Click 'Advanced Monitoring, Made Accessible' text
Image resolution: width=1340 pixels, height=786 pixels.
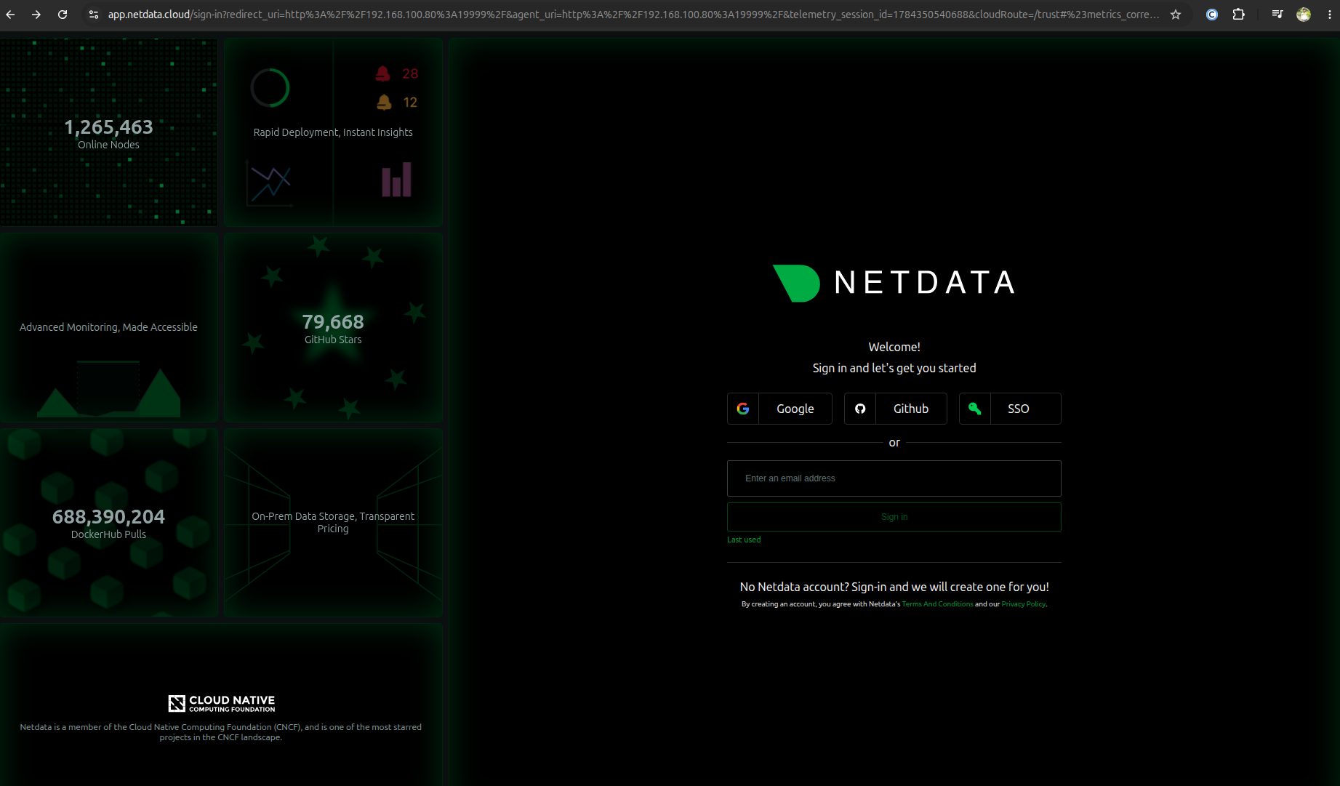[x=108, y=327]
